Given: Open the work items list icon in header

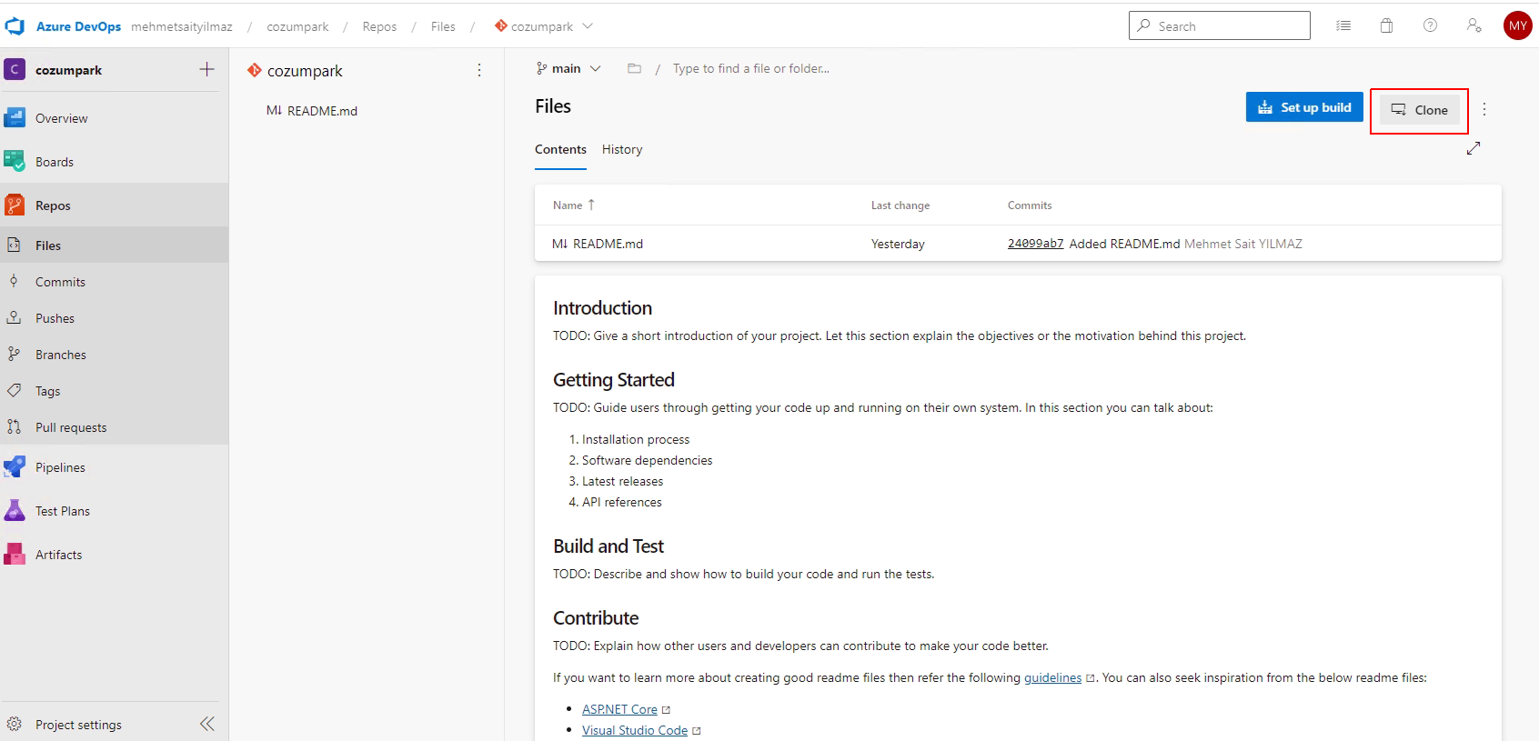Looking at the screenshot, I should [x=1343, y=25].
